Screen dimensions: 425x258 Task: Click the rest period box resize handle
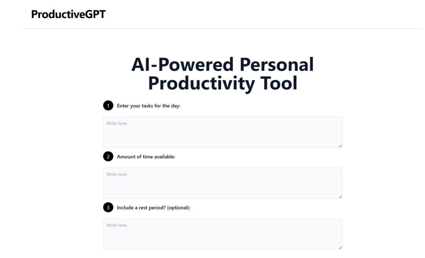coord(340,247)
